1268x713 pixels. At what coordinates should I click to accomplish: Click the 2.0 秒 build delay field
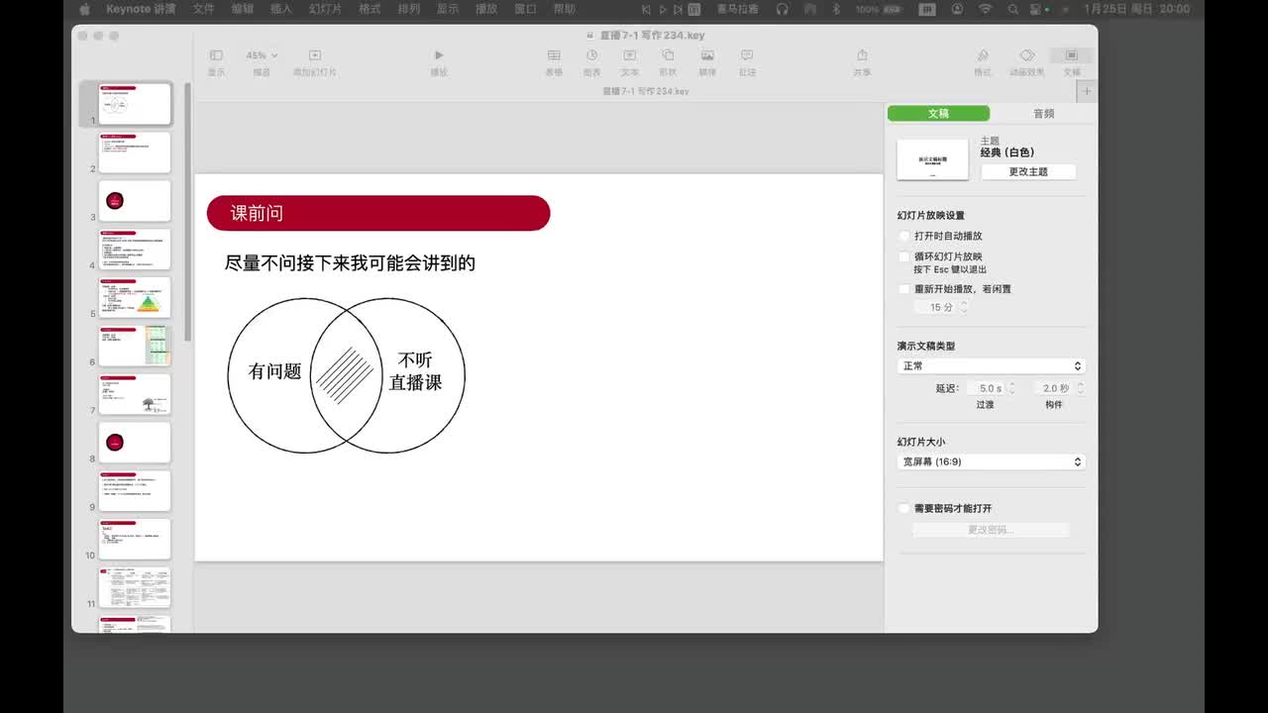1054,388
